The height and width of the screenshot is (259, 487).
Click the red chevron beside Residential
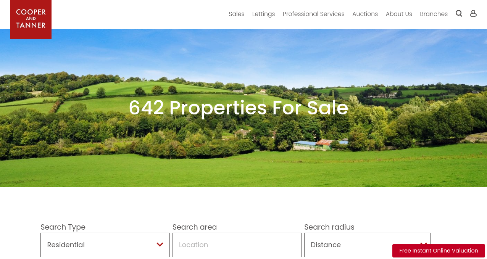pyautogui.click(x=160, y=245)
